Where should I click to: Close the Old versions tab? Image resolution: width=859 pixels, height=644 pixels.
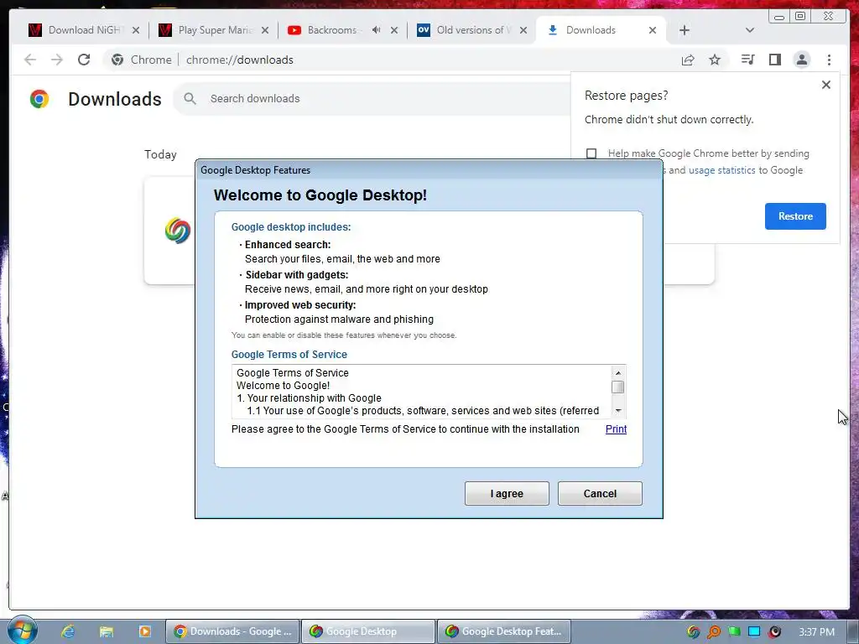click(x=523, y=30)
